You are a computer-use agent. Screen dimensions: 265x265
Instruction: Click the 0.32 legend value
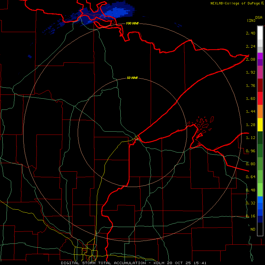click(251, 203)
